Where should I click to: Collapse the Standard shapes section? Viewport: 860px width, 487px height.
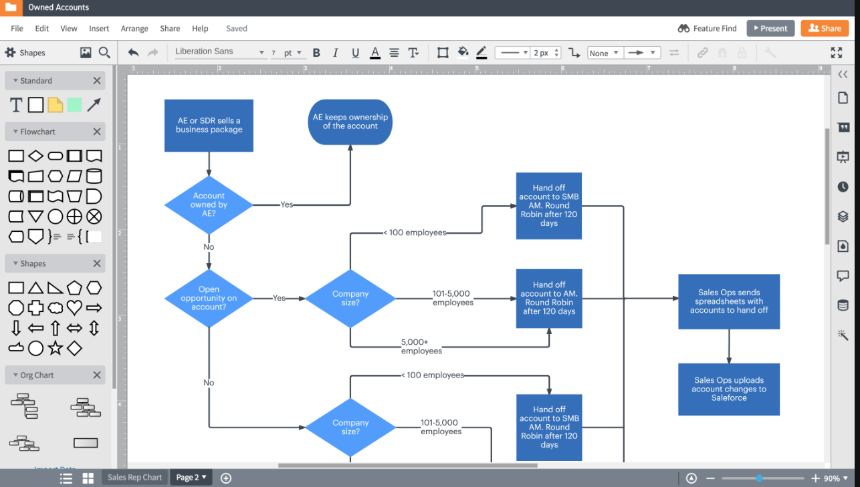coord(16,81)
